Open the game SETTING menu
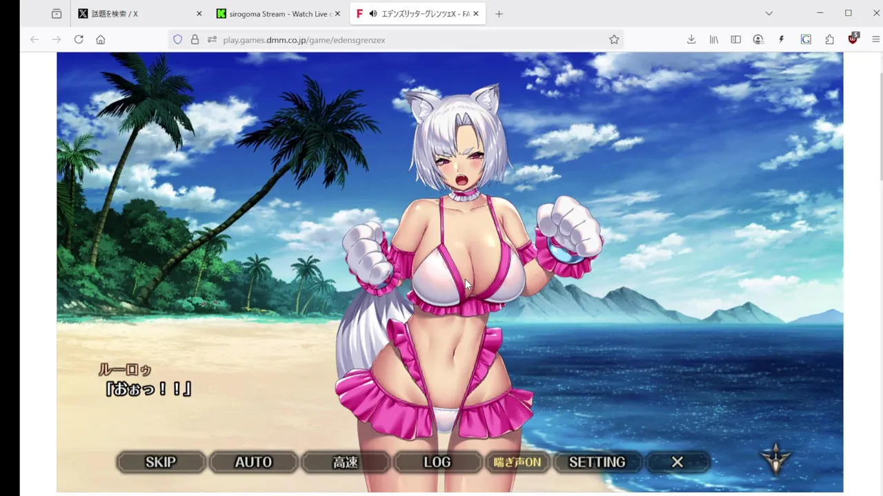Screen dimensions: 883x496 (x=597, y=462)
